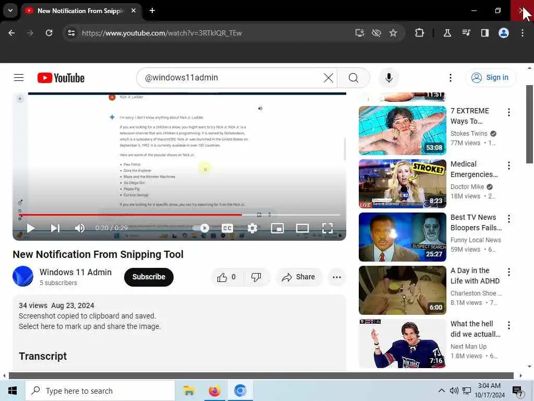Screen dimensions: 534x401
Task: Open more actions ellipsis under video
Action: click(337, 277)
